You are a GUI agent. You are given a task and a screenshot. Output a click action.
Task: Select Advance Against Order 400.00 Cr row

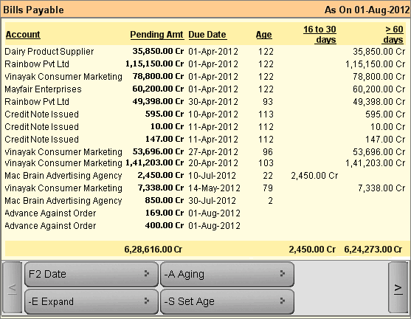[x=205, y=226]
